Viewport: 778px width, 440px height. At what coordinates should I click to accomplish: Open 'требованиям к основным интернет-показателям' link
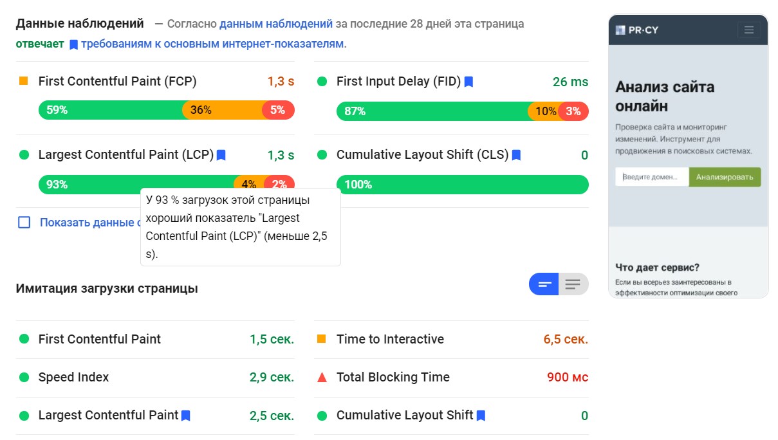(212, 44)
